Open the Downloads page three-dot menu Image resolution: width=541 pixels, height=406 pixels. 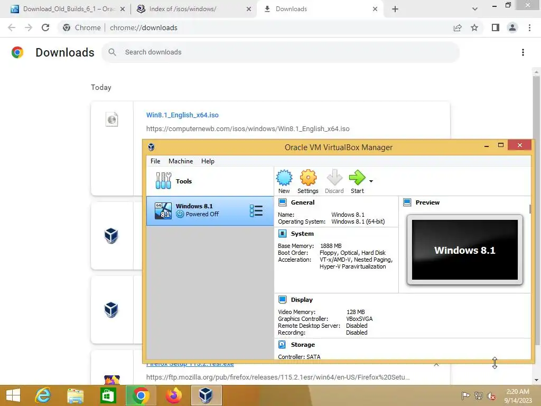point(523,52)
